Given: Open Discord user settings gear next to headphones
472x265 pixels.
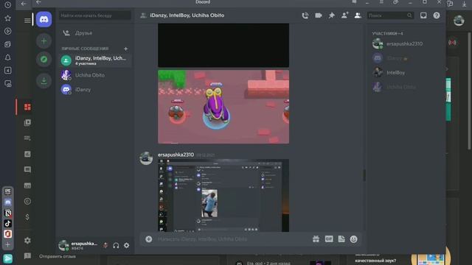Looking at the screenshot, I should [126, 245].
